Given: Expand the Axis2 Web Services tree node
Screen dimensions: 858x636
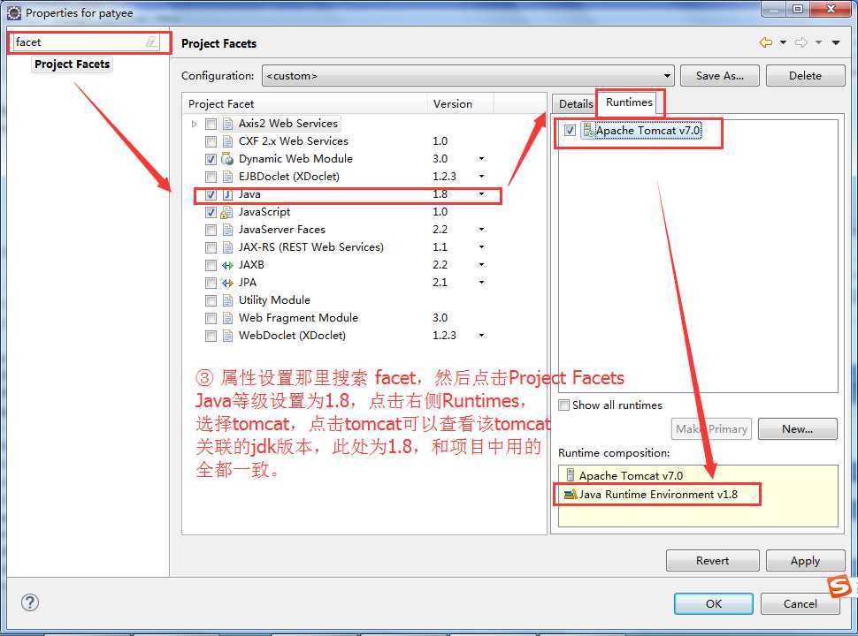Looking at the screenshot, I should 194,124.
